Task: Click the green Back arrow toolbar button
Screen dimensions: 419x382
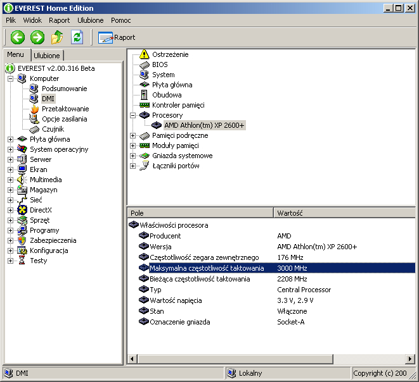Action: tap(17, 37)
